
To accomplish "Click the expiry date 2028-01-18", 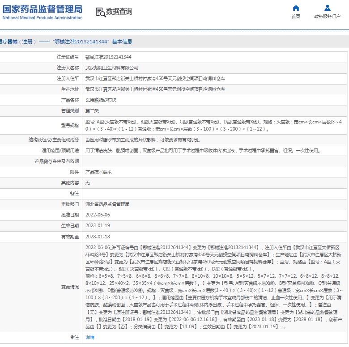I will point(98,237).
